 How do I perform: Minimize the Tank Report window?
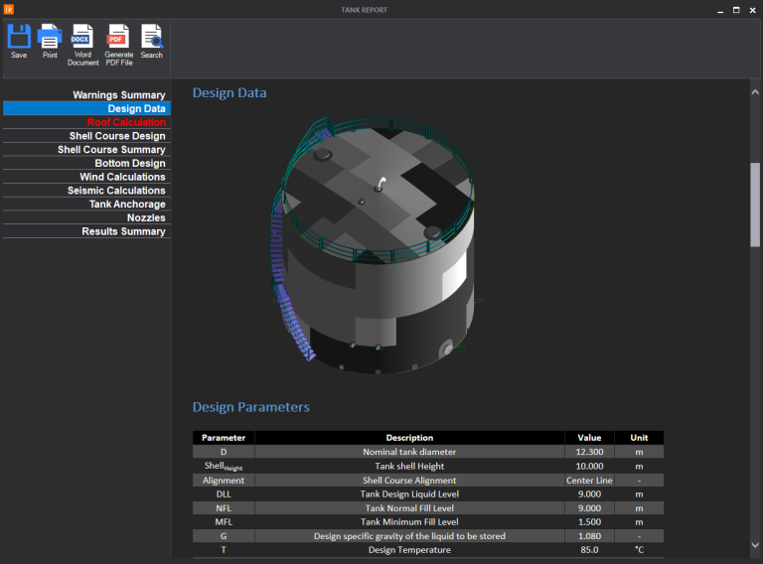pos(720,10)
